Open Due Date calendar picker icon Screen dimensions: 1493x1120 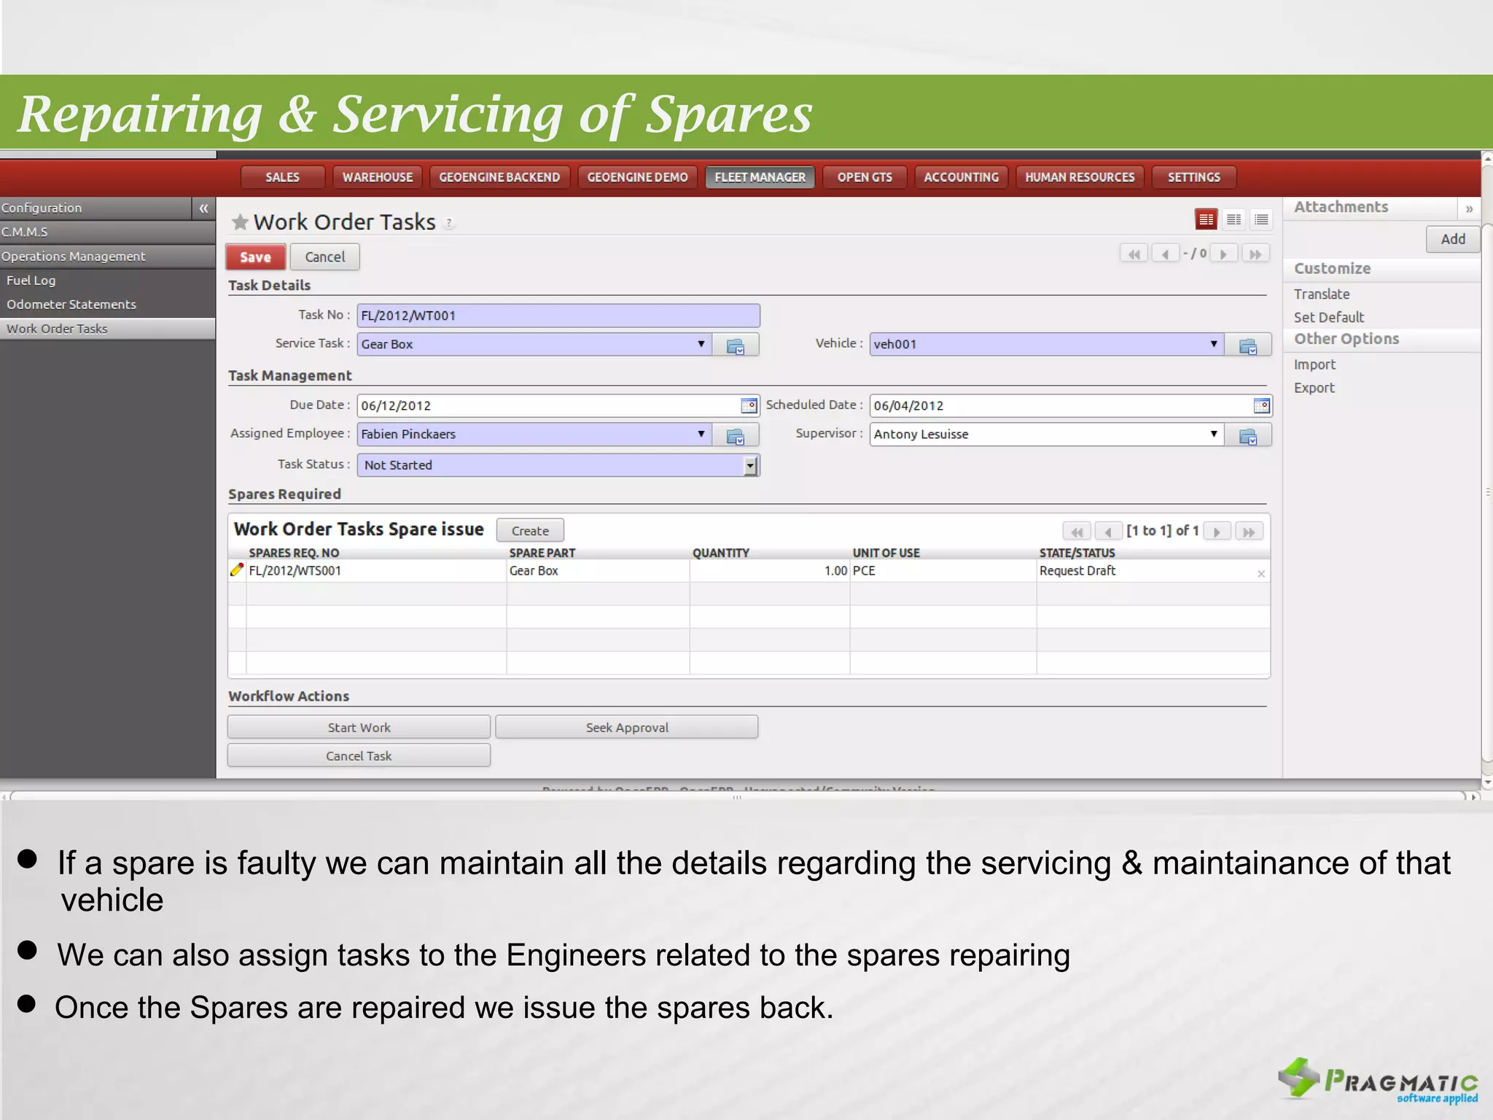[x=749, y=405]
